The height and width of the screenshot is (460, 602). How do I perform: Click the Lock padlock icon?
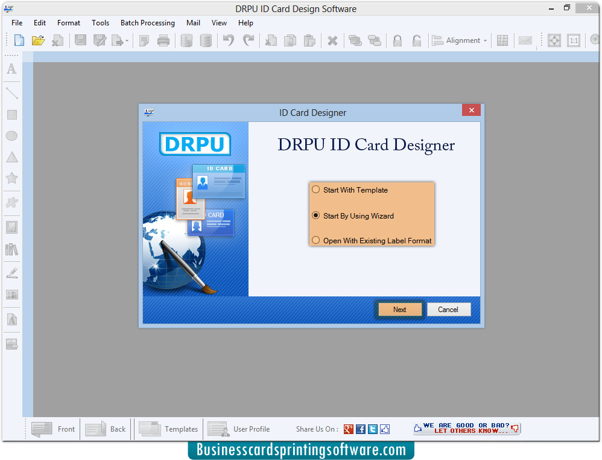398,40
